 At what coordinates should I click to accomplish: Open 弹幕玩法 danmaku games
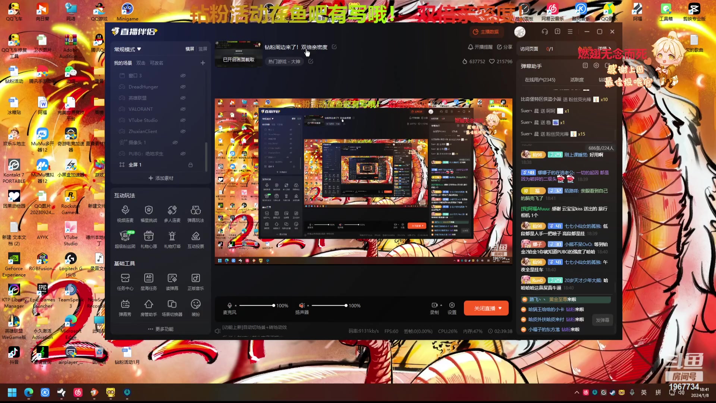[196, 214]
